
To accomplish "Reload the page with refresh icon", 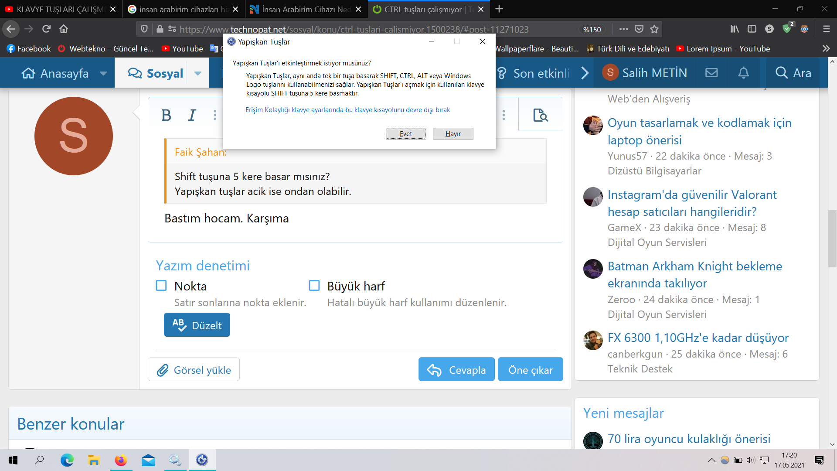I will (46, 29).
